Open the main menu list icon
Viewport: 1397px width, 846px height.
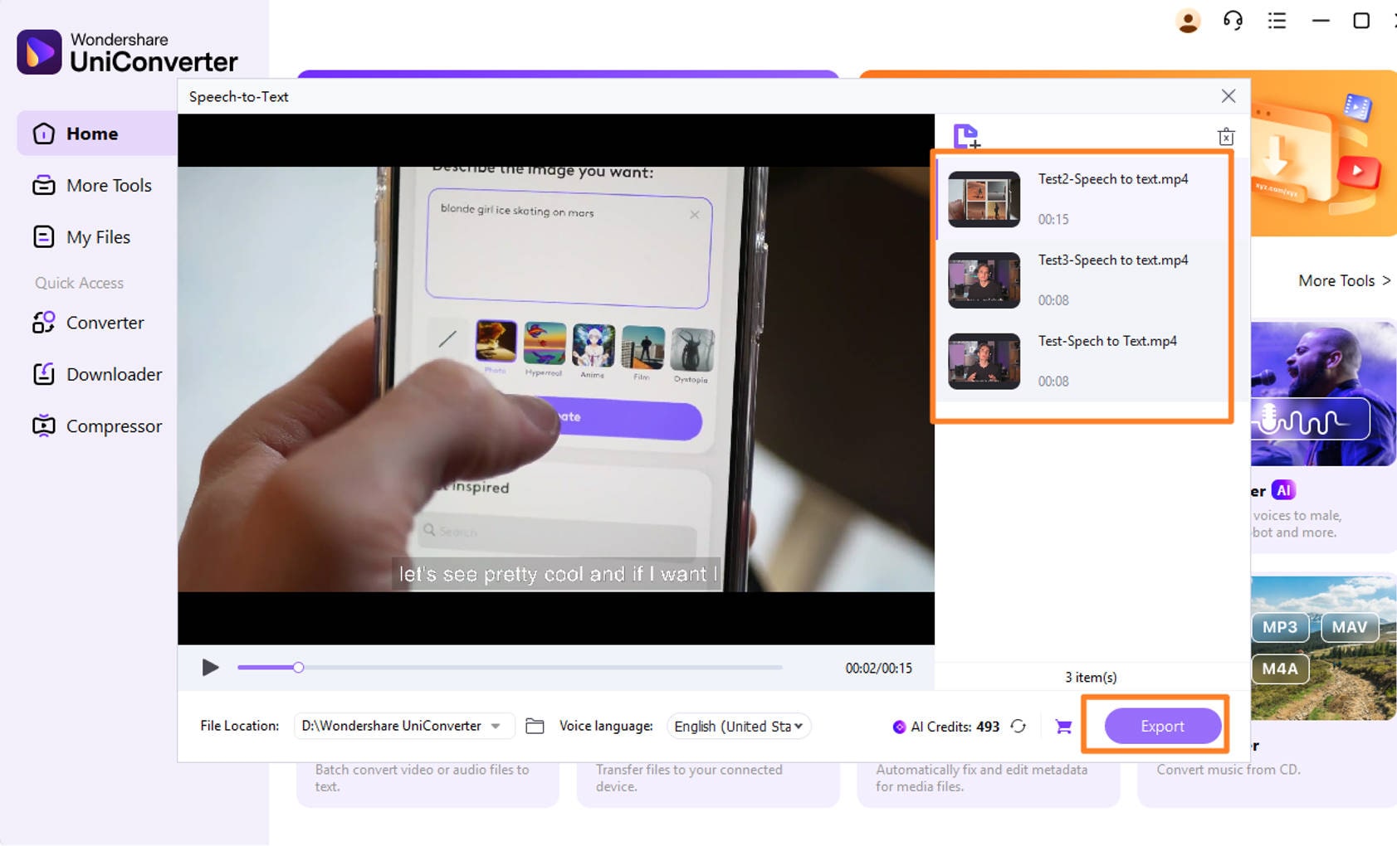click(x=1277, y=21)
